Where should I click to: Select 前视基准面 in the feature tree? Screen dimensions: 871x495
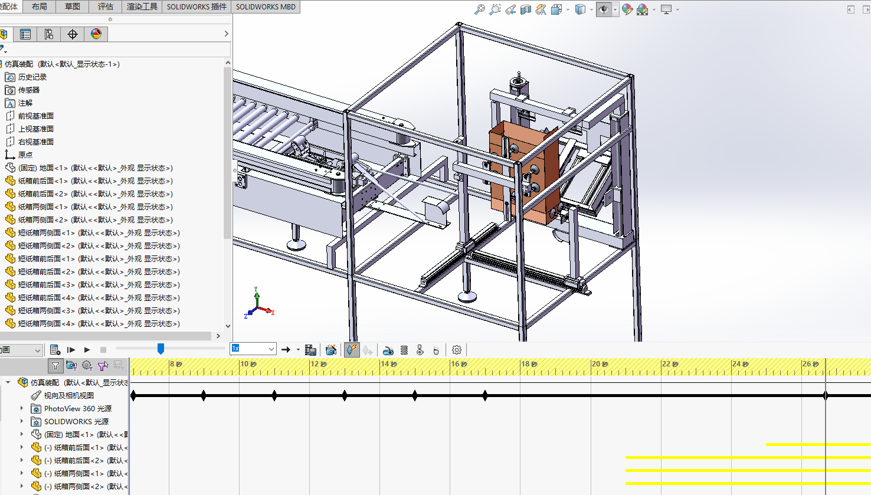(x=35, y=116)
